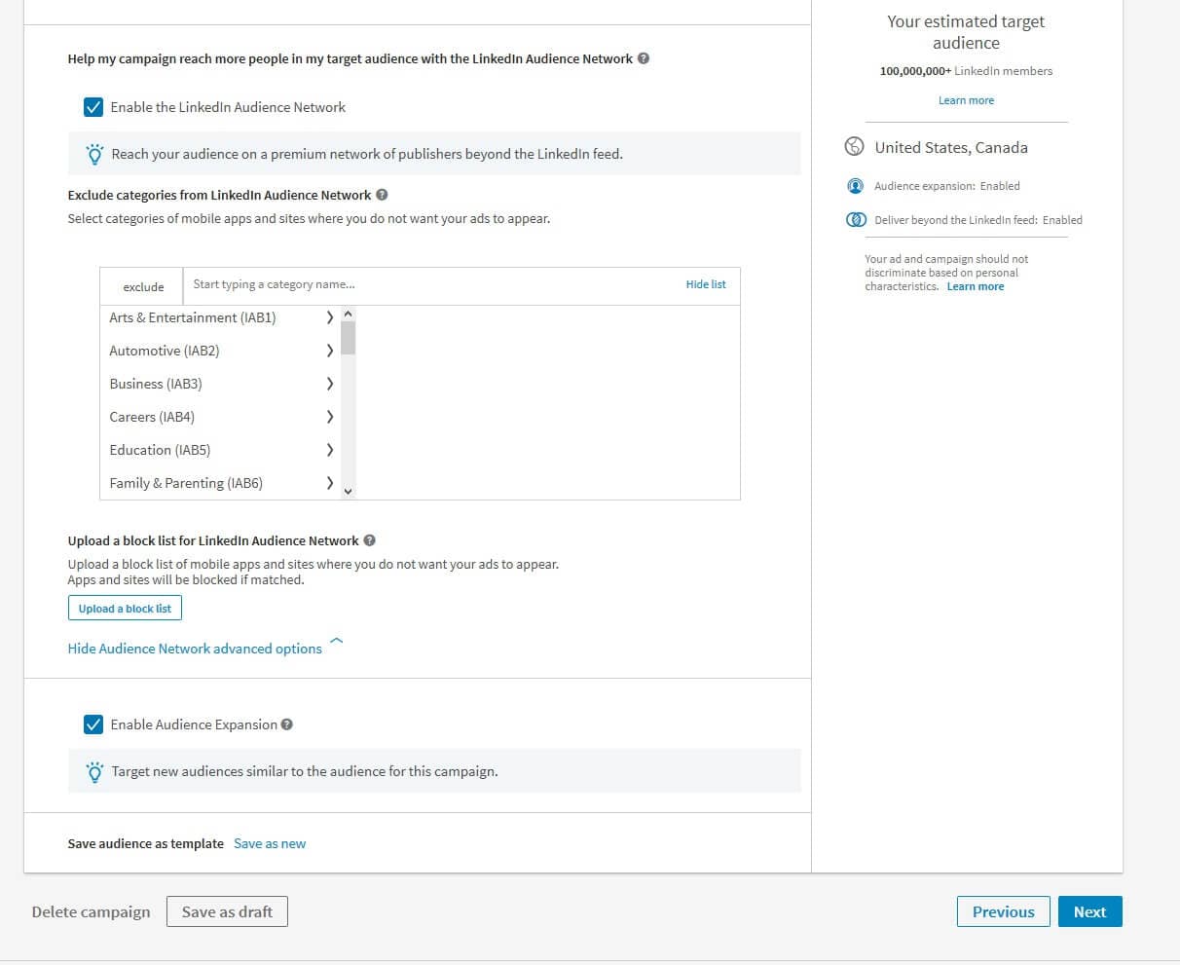Click the Hide list link

[x=705, y=284]
